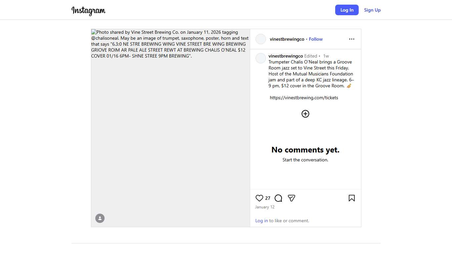Click the Instagram logo
452x254 pixels.
point(88,10)
